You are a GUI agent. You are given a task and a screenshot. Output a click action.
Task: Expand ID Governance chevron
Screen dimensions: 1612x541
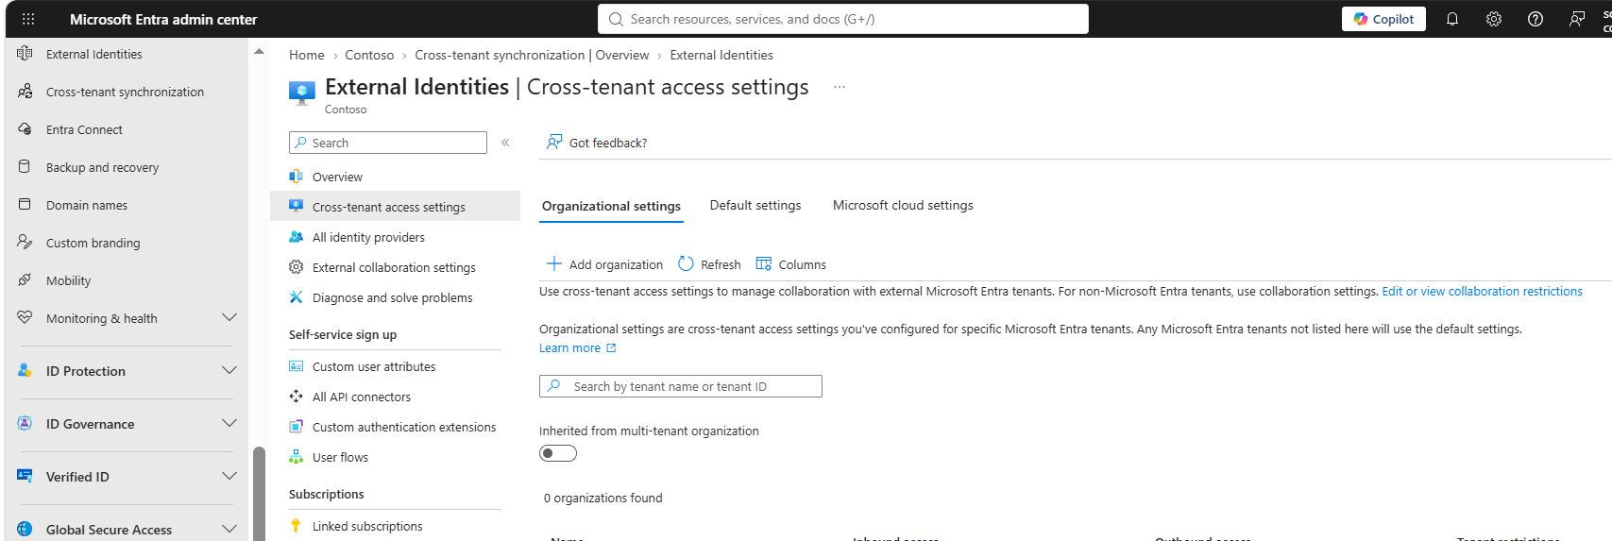tap(229, 424)
